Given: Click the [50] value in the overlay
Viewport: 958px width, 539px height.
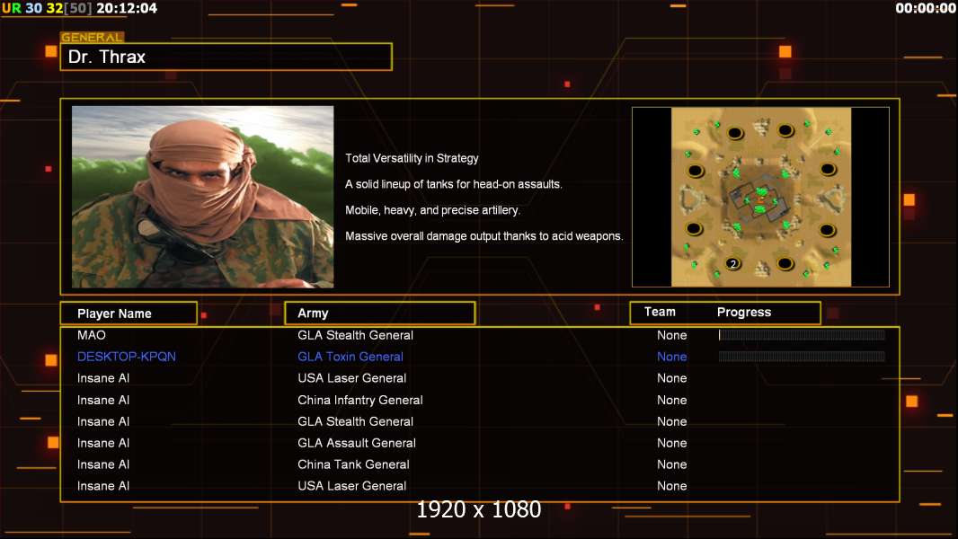Looking at the screenshot, I should (77, 8).
